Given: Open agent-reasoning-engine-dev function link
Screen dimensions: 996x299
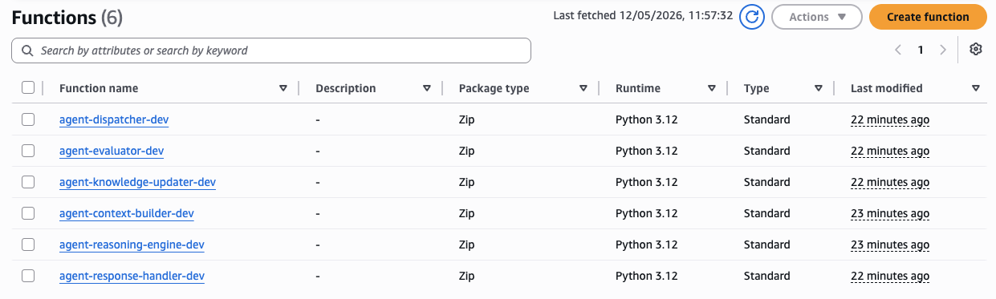Looking at the screenshot, I should click(x=132, y=244).
